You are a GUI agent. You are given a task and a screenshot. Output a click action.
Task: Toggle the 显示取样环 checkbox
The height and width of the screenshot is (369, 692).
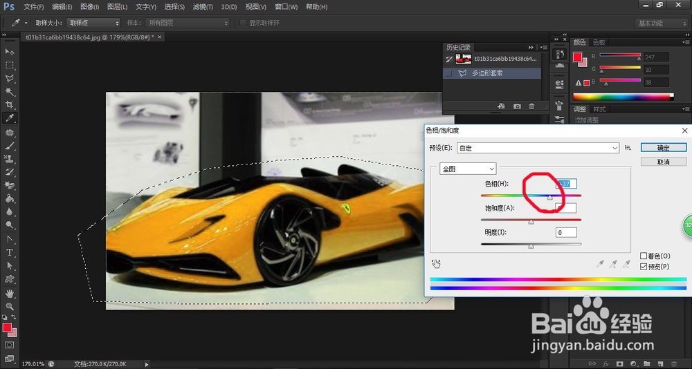(243, 23)
